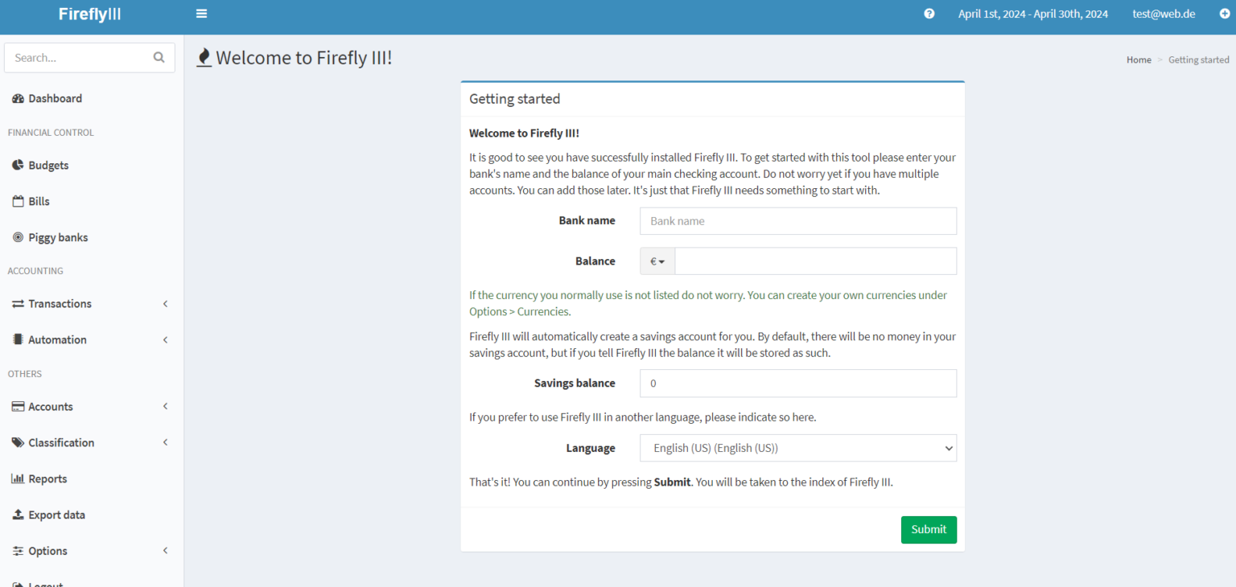This screenshot has width=1236, height=587.
Task: Click the Export data icon
Action: point(18,514)
